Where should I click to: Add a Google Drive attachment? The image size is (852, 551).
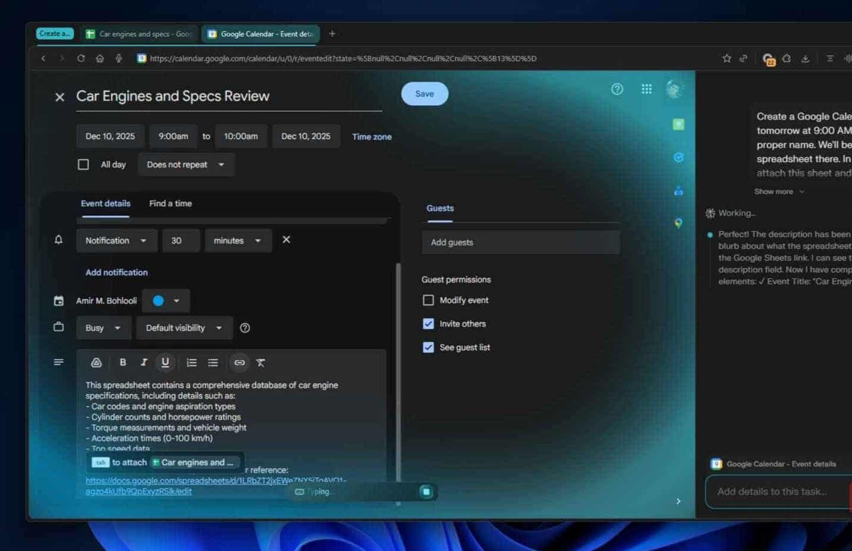96,363
